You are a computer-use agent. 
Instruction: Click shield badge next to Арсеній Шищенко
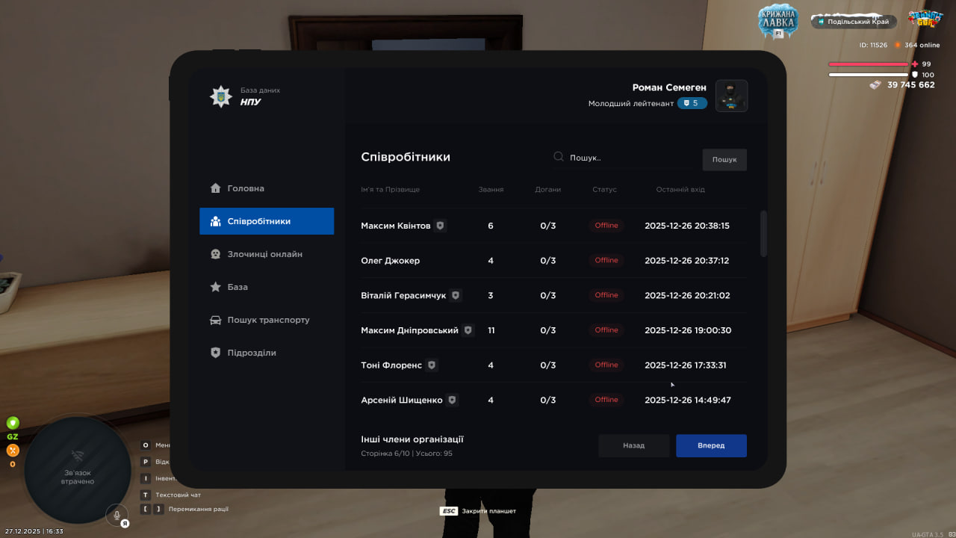452,400
